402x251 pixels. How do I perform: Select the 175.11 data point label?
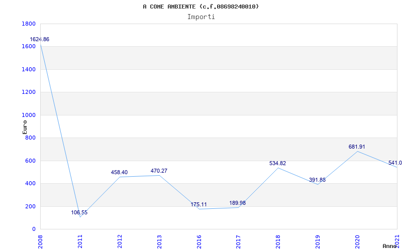198,204
